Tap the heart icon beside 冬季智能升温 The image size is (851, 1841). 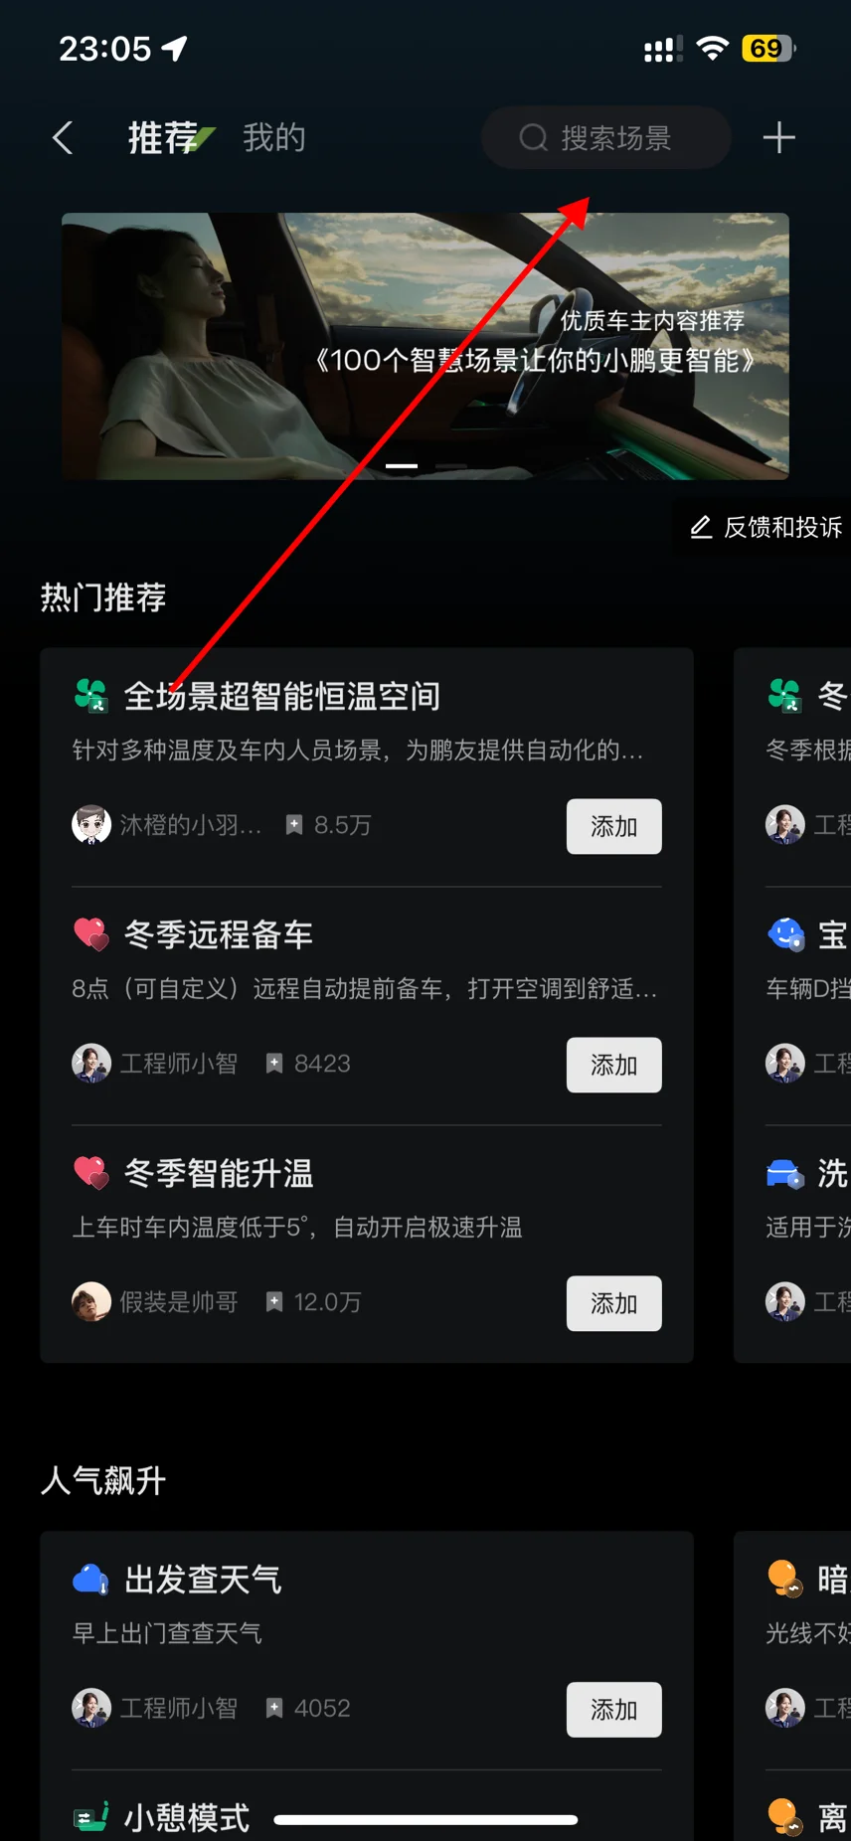click(x=91, y=1173)
